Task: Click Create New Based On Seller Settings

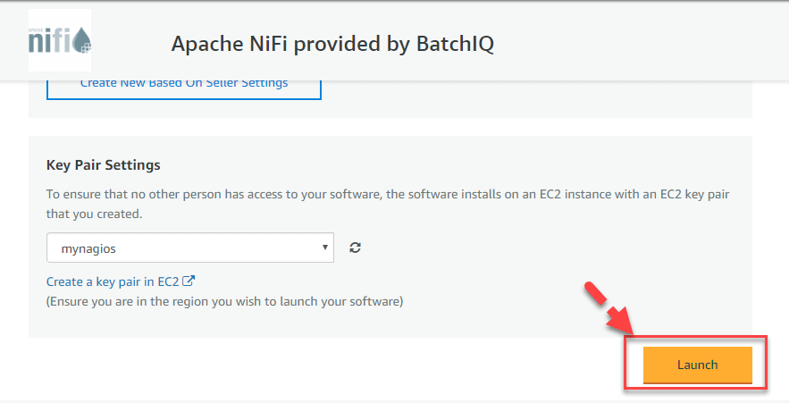Action: pyautogui.click(x=183, y=84)
